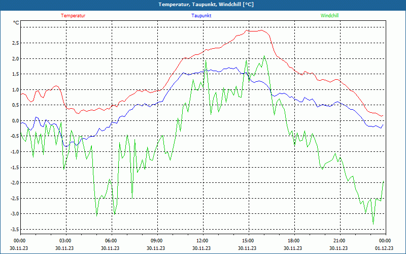The width and height of the screenshot is (406, 254).
Task: Click the 0,5 y-axis value
Action: tap(16, 105)
